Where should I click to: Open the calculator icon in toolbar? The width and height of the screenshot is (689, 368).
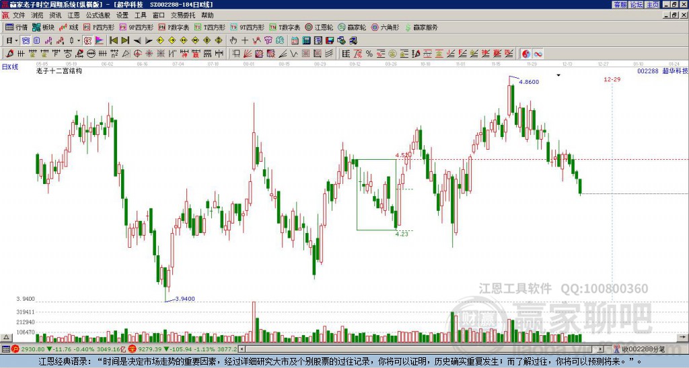(x=307, y=41)
